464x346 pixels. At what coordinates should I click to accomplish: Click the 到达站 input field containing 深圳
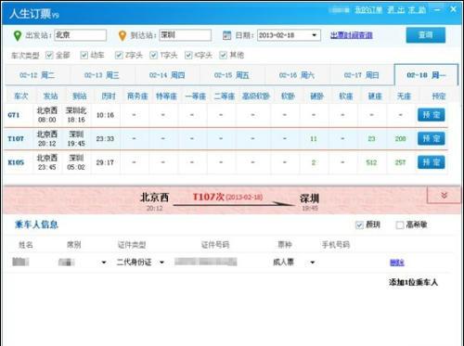click(186, 35)
